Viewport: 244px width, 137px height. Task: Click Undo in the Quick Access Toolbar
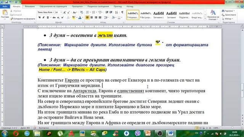click(x=10, y=2)
